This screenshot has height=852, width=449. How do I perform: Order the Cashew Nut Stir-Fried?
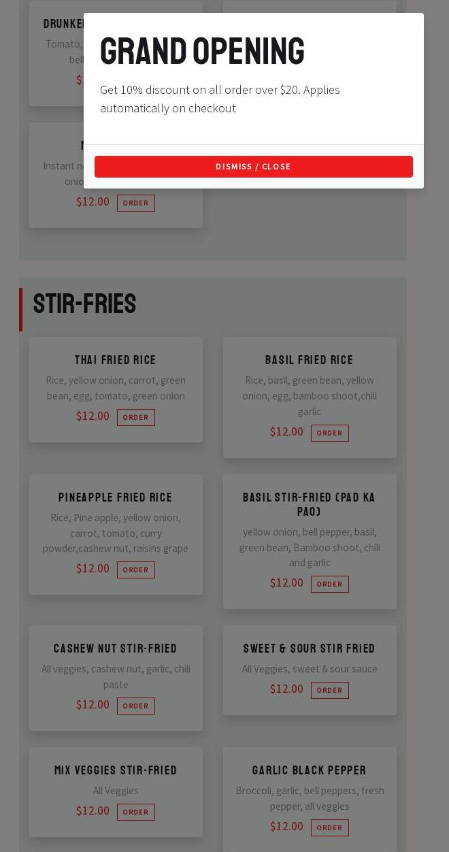point(135,706)
